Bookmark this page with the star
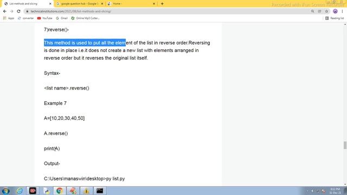 pyautogui.click(x=326, y=11)
